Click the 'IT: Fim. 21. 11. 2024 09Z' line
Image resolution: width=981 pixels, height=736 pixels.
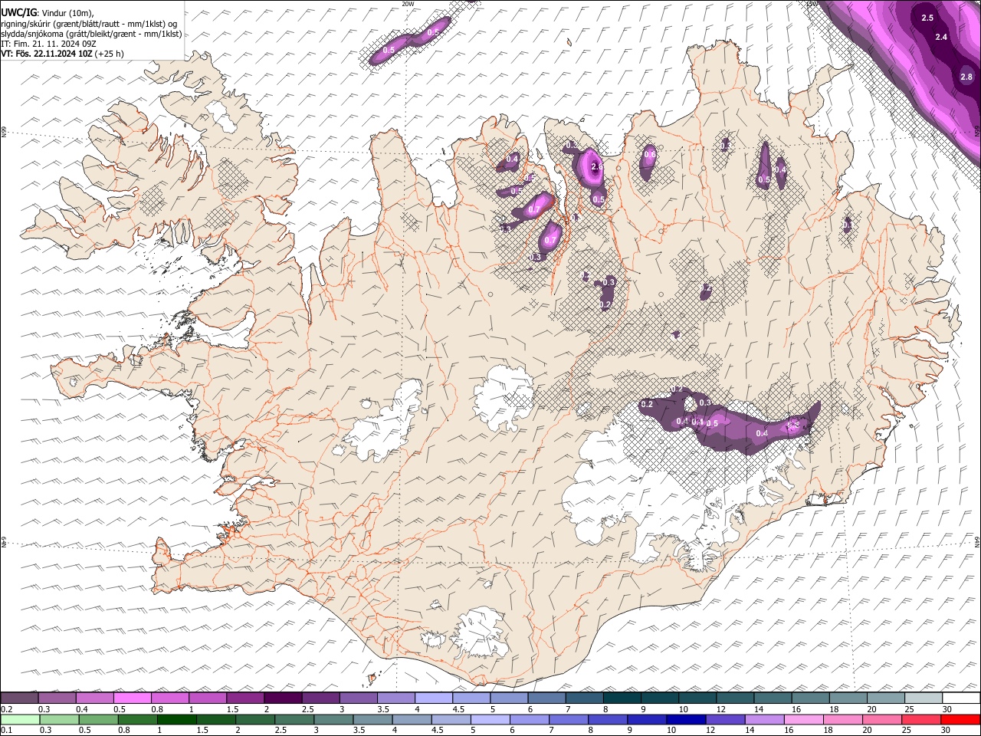click(48, 44)
